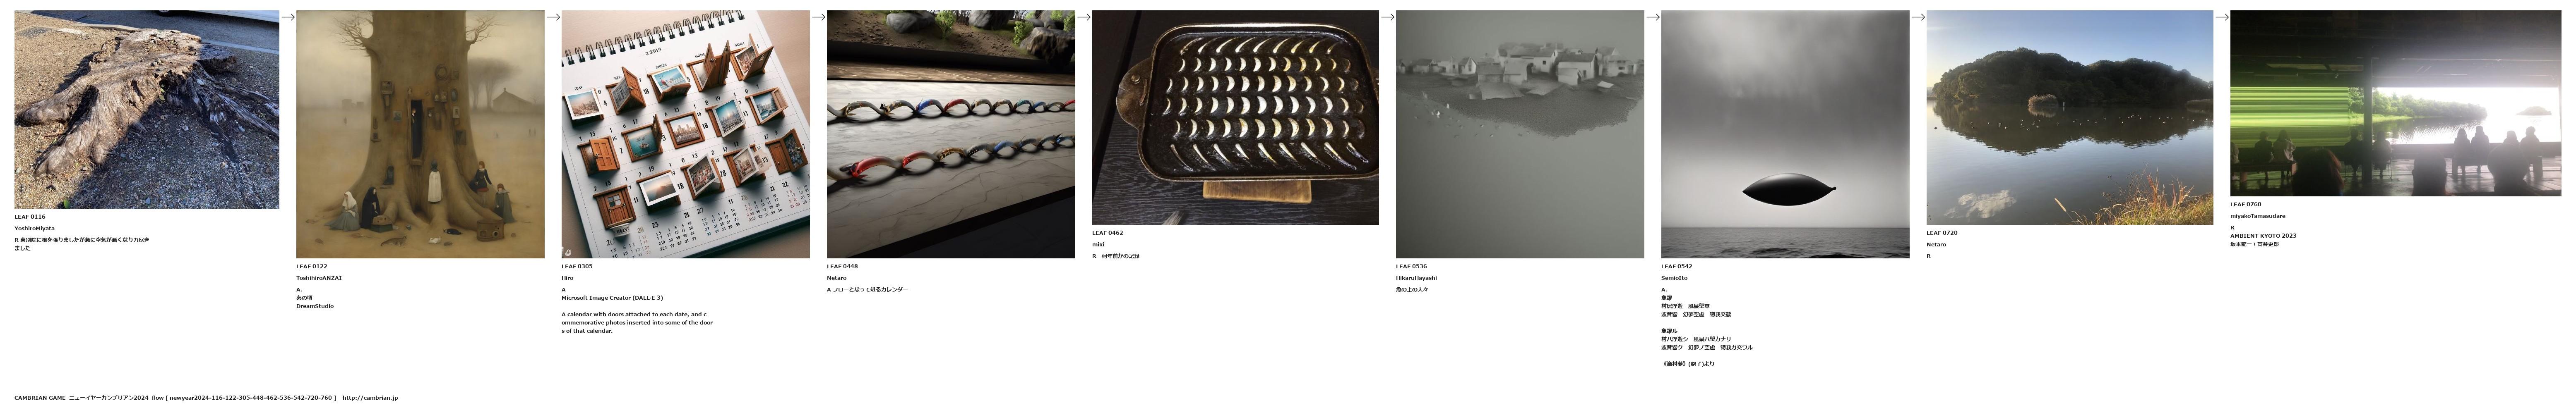The image size is (2576, 408).
Task: Open the lake island reflection photo
Action: pos(2069,118)
